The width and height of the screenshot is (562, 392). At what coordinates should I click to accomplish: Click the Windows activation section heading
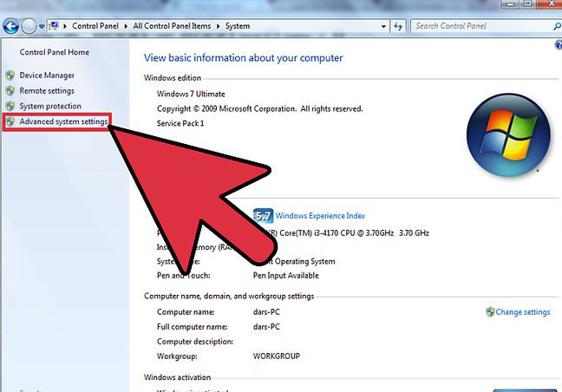pos(178,377)
